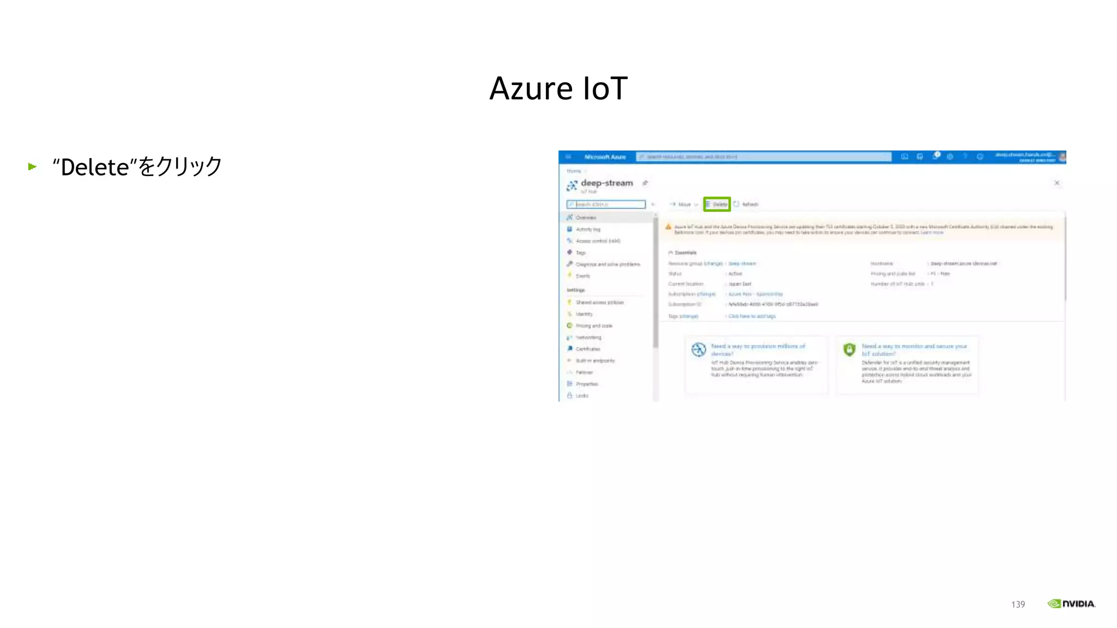The width and height of the screenshot is (1117, 628).
Task: Click the warning triangle in banner
Action: pyautogui.click(x=668, y=227)
